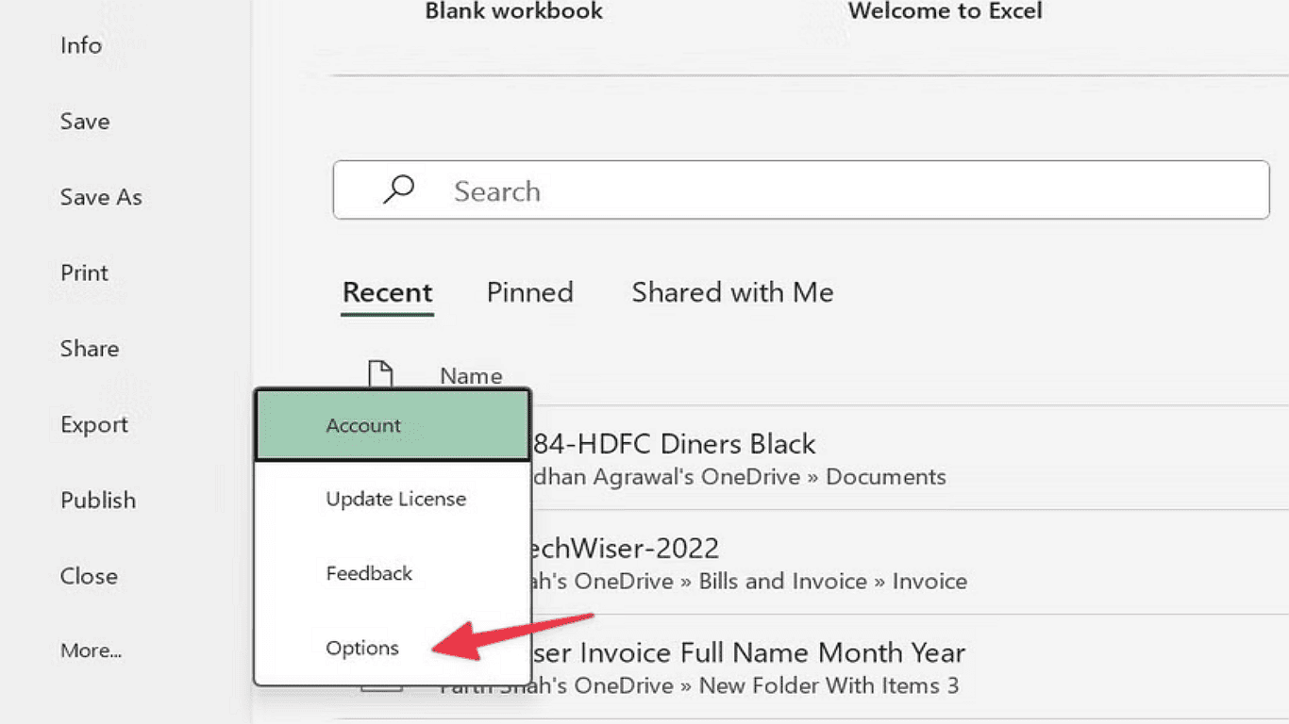
Task: Open Options from the popup menu
Action: [x=393, y=648]
